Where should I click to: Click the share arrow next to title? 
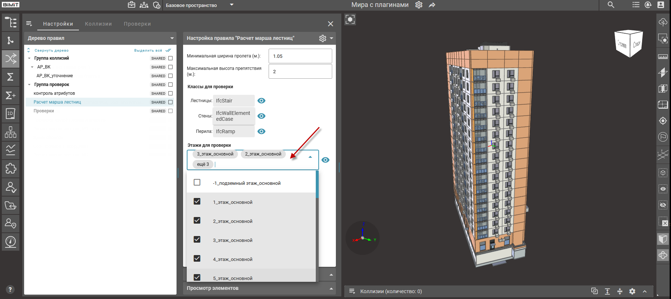point(432,5)
